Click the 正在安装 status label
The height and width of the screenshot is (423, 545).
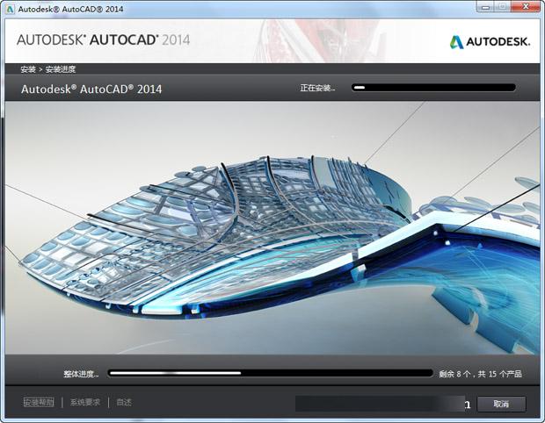317,88
